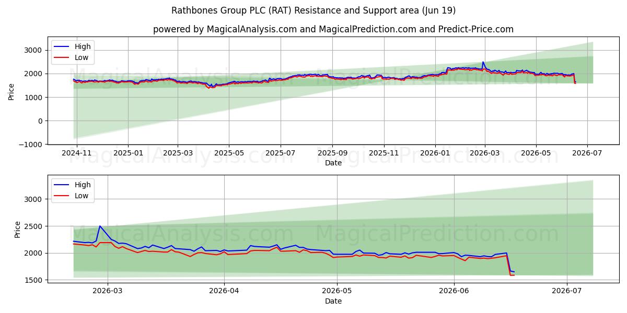This screenshot has height=313, width=627.
Task: Click the '2000' price tick in the bottom chart
Action: coord(34,253)
